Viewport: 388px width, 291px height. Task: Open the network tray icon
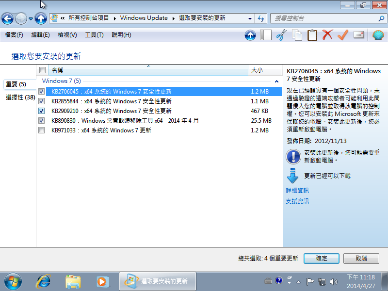tap(322, 282)
